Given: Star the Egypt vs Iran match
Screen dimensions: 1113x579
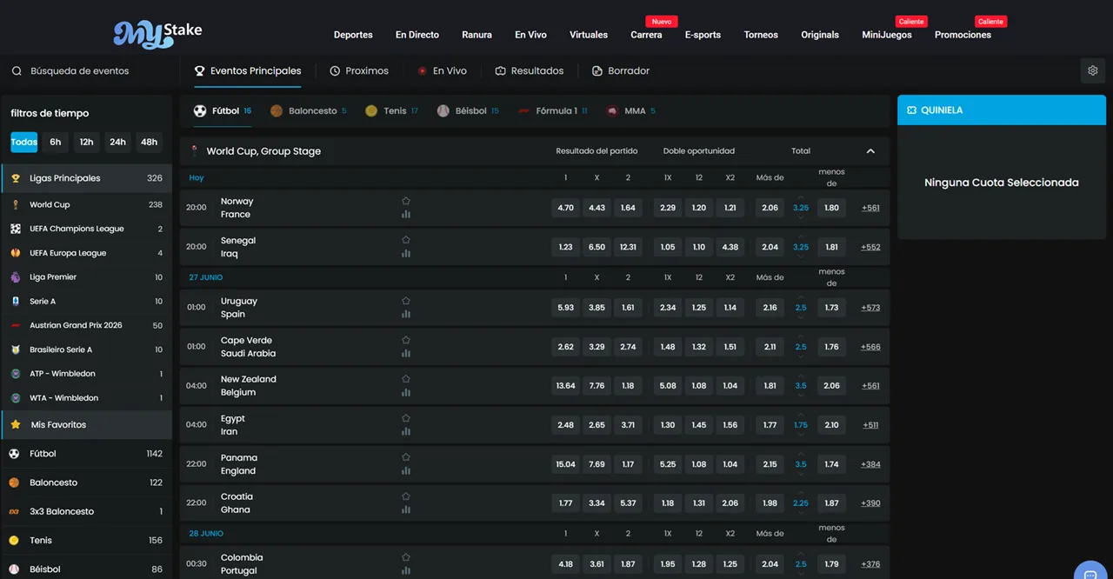Looking at the screenshot, I should point(406,418).
